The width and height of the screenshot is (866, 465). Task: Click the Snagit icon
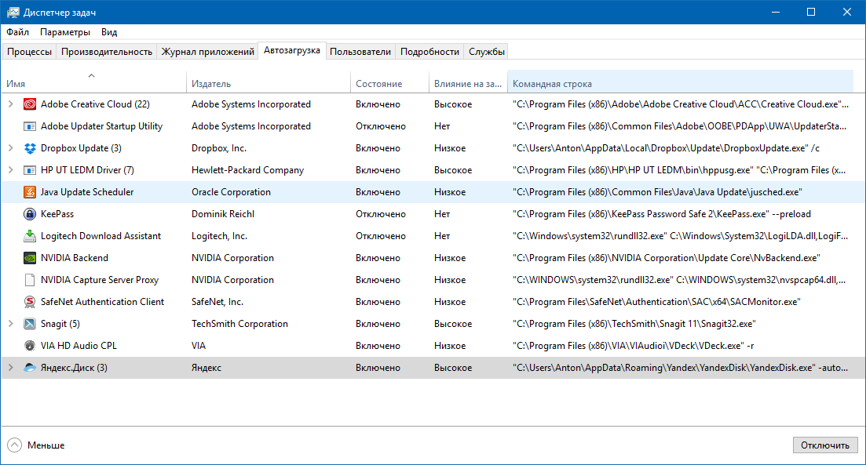point(30,324)
